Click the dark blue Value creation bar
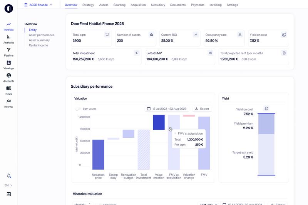The image size is (308, 205). pyautogui.click(x=159, y=122)
